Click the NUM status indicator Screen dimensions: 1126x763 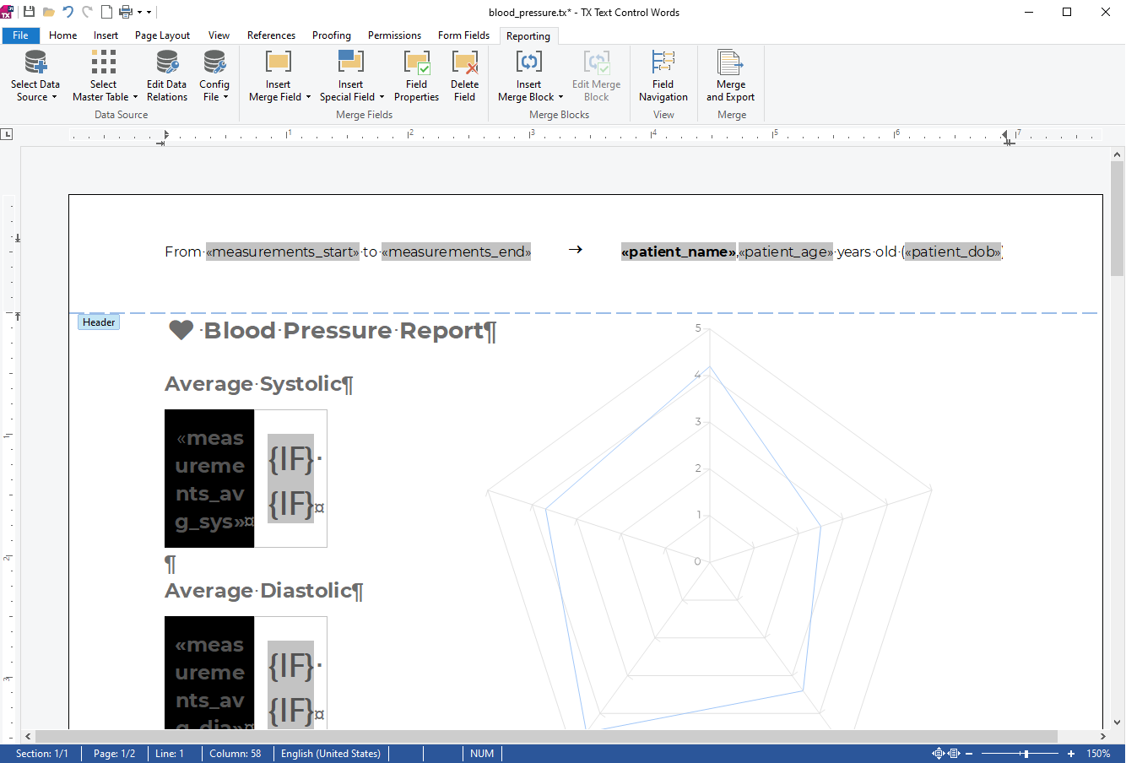point(482,754)
